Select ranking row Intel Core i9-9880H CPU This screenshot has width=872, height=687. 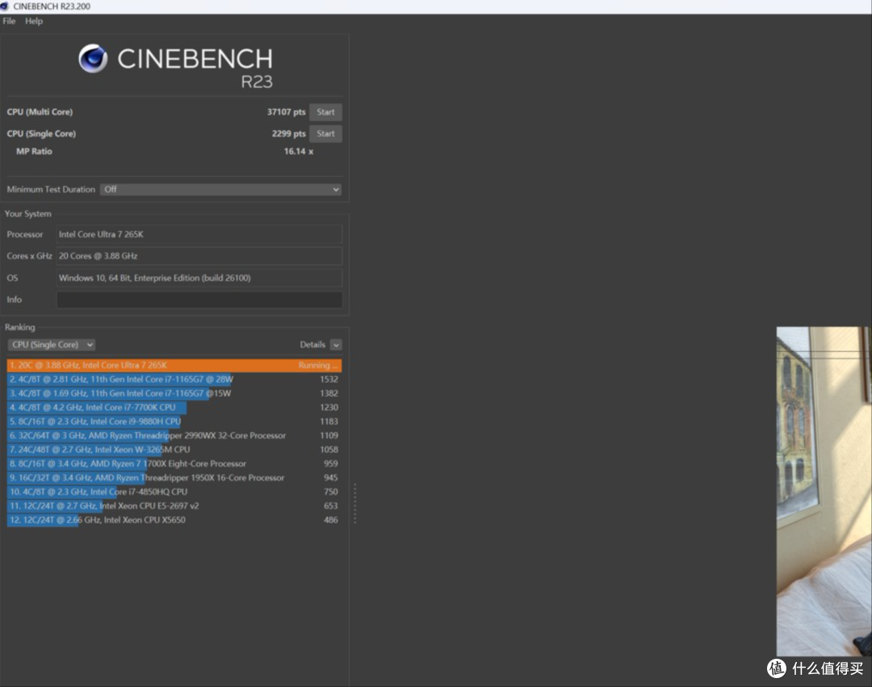point(174,421)
